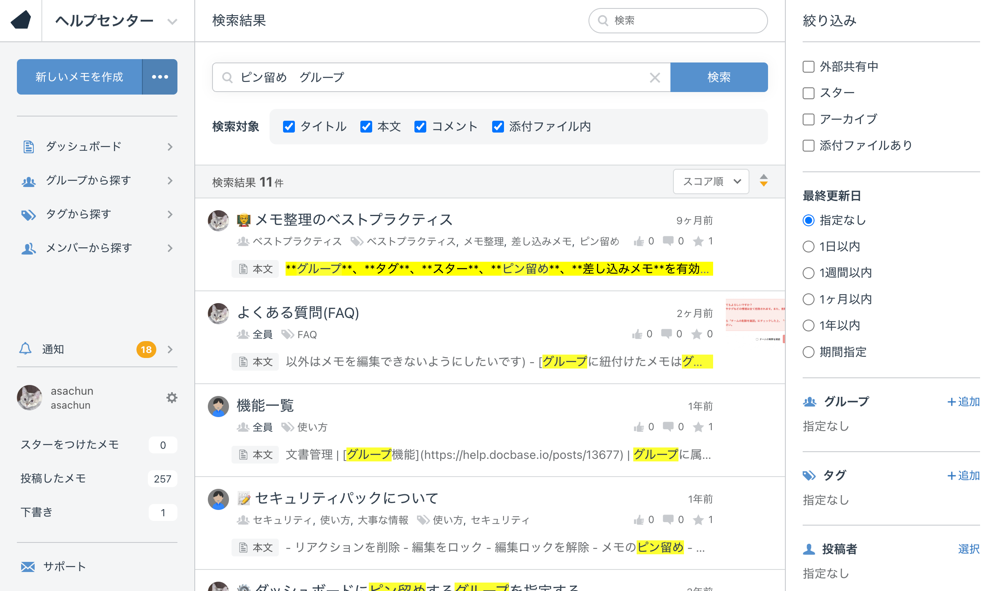997x591 pixels.
Task: Open asachun's profile settings gear
Action: pyautogui.click(x=172, y=397)
